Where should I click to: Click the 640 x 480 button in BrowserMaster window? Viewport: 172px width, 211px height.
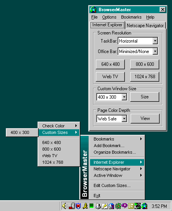click(110, 64)
